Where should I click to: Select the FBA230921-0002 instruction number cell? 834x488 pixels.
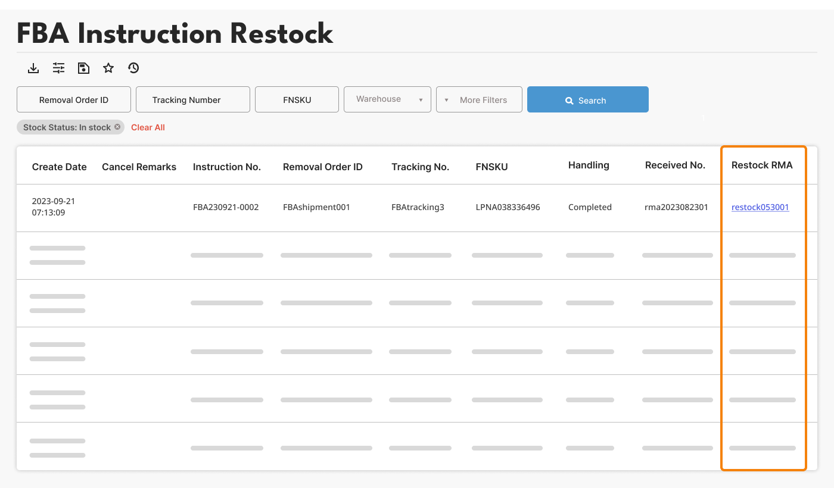pos(226,207)
